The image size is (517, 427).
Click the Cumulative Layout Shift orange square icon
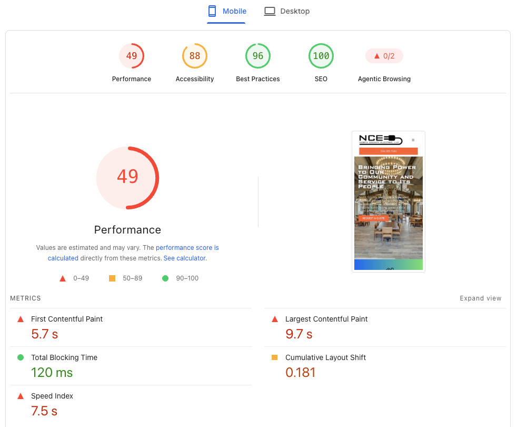pos(274,357)
